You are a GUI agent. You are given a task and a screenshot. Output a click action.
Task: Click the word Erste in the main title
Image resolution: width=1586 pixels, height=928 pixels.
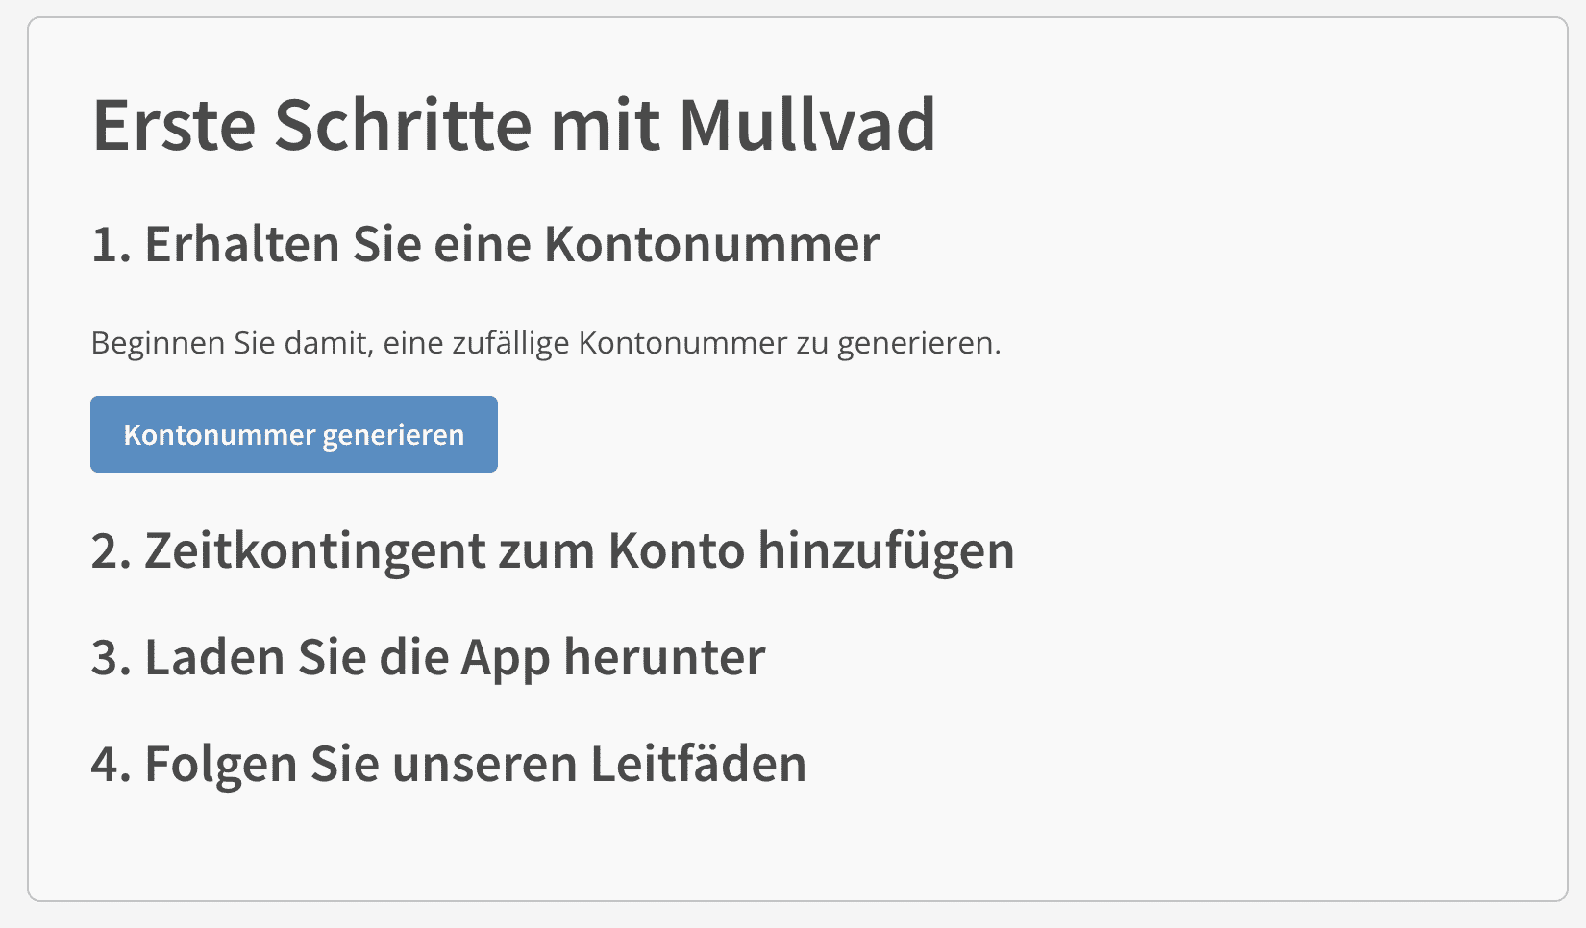click(174, 125)
